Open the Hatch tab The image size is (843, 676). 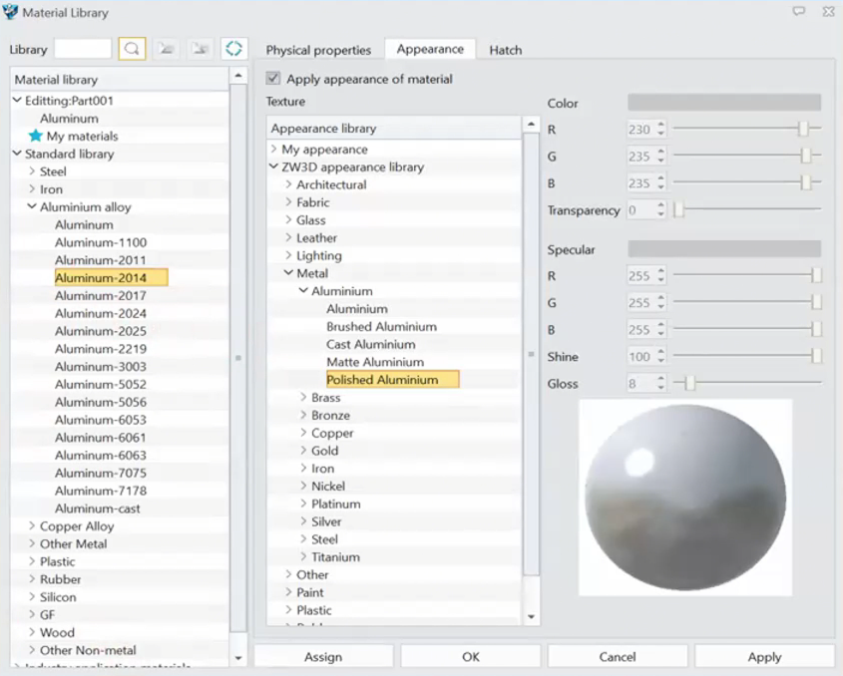[x=505, y=50]
